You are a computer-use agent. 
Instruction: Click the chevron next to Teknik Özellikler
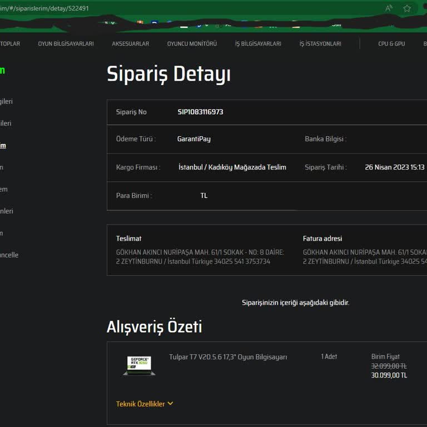(x=170, y=404)
